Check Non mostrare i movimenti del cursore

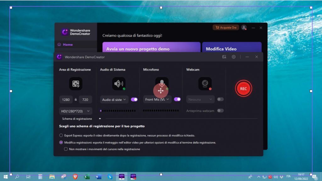66,149
